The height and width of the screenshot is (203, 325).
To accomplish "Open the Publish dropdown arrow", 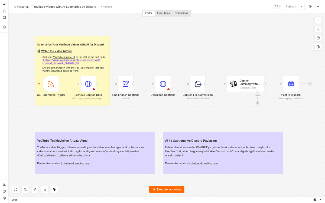I will [x=301, y=6].
